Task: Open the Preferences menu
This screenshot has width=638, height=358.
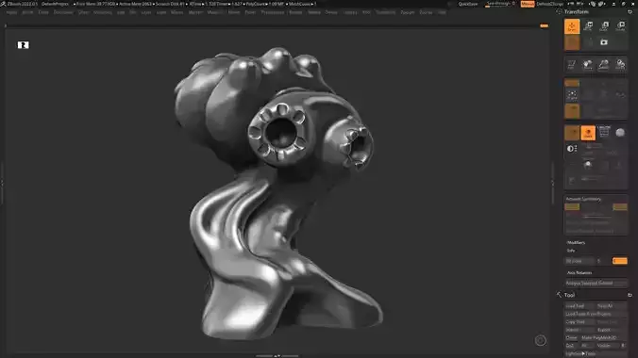Action: point(272,12)
